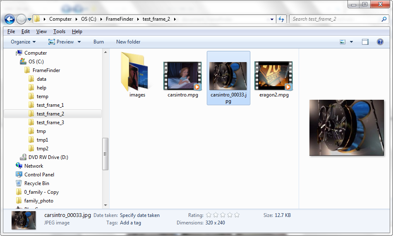Click the Forward navigation arrow

coord(21,19)
